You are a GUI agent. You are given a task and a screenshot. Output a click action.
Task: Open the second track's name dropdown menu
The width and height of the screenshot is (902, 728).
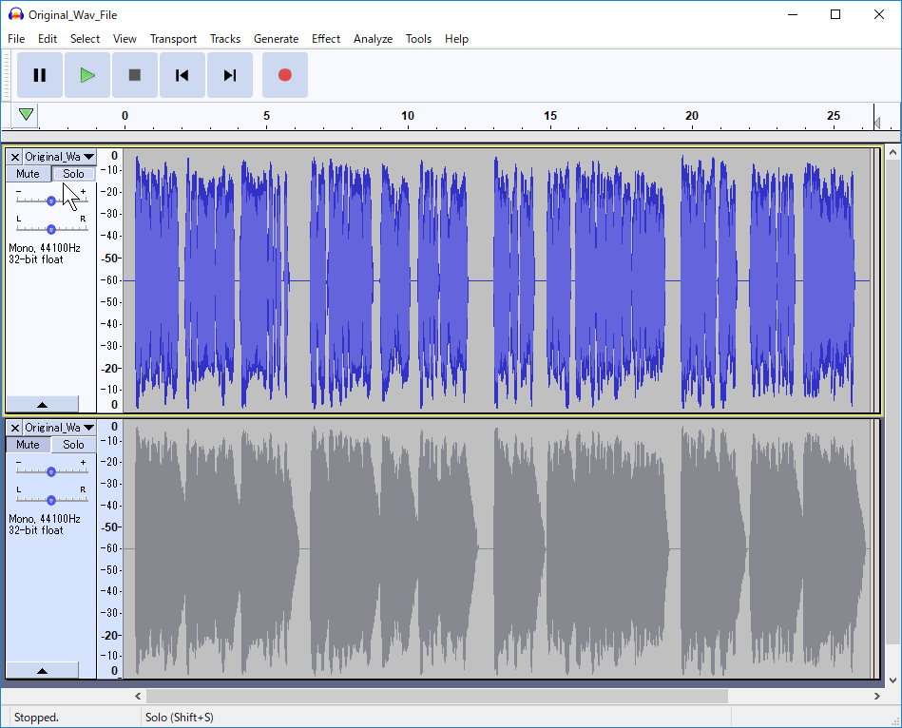(x=59, y=428)
